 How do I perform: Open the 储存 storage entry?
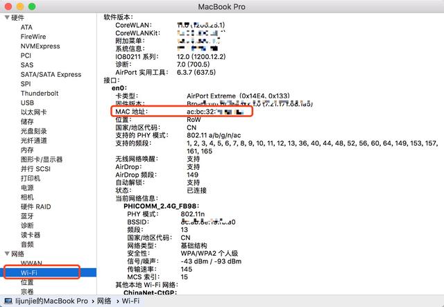(27, 122)
